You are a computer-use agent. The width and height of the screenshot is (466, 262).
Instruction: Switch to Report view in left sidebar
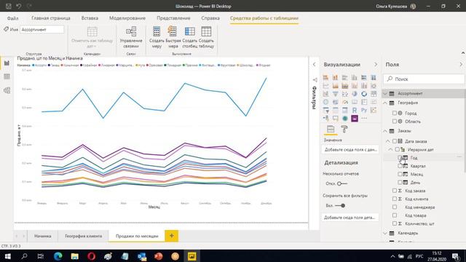pyautogui.click(x=7, y=63)
